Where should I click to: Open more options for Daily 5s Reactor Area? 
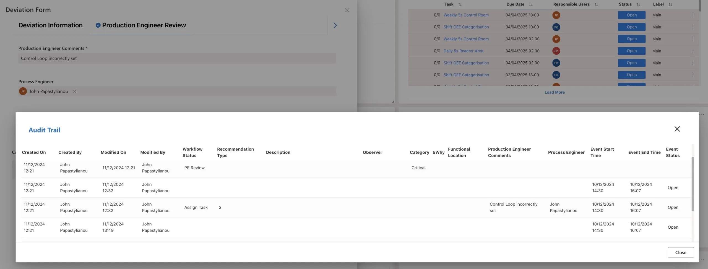tap(693, 51)
